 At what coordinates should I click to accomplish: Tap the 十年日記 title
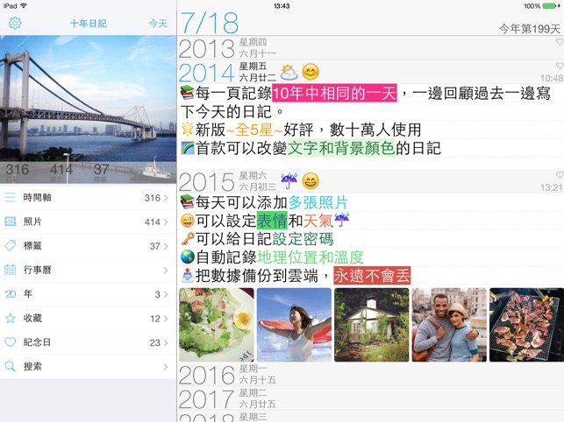tap(88, 24)
